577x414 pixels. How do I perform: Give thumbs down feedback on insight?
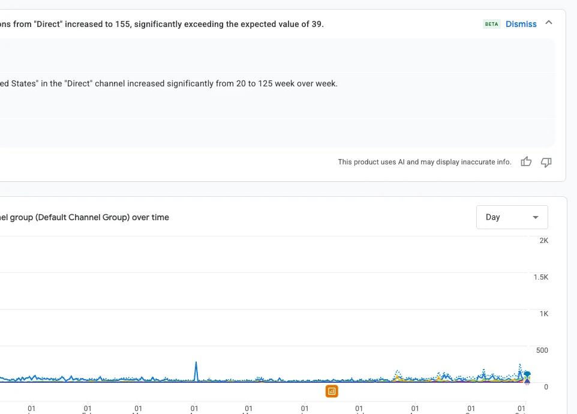(x=546, y=162)
